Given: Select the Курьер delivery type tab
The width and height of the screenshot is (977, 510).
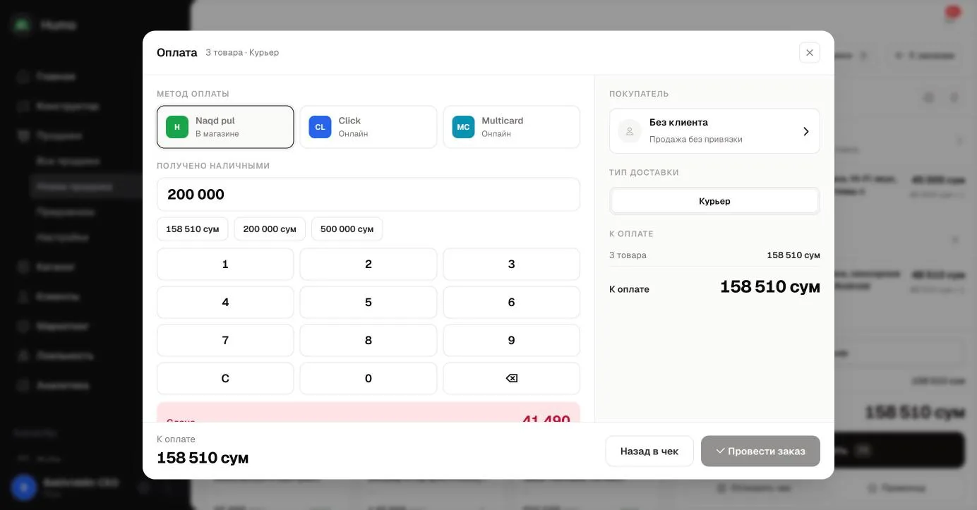Looking at the screenshot, I should 714,201.
